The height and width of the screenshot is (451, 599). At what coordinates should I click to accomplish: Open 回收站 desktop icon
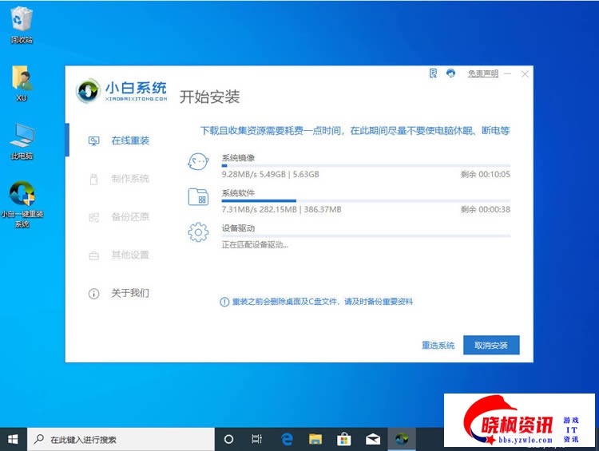tap(22, 22)
